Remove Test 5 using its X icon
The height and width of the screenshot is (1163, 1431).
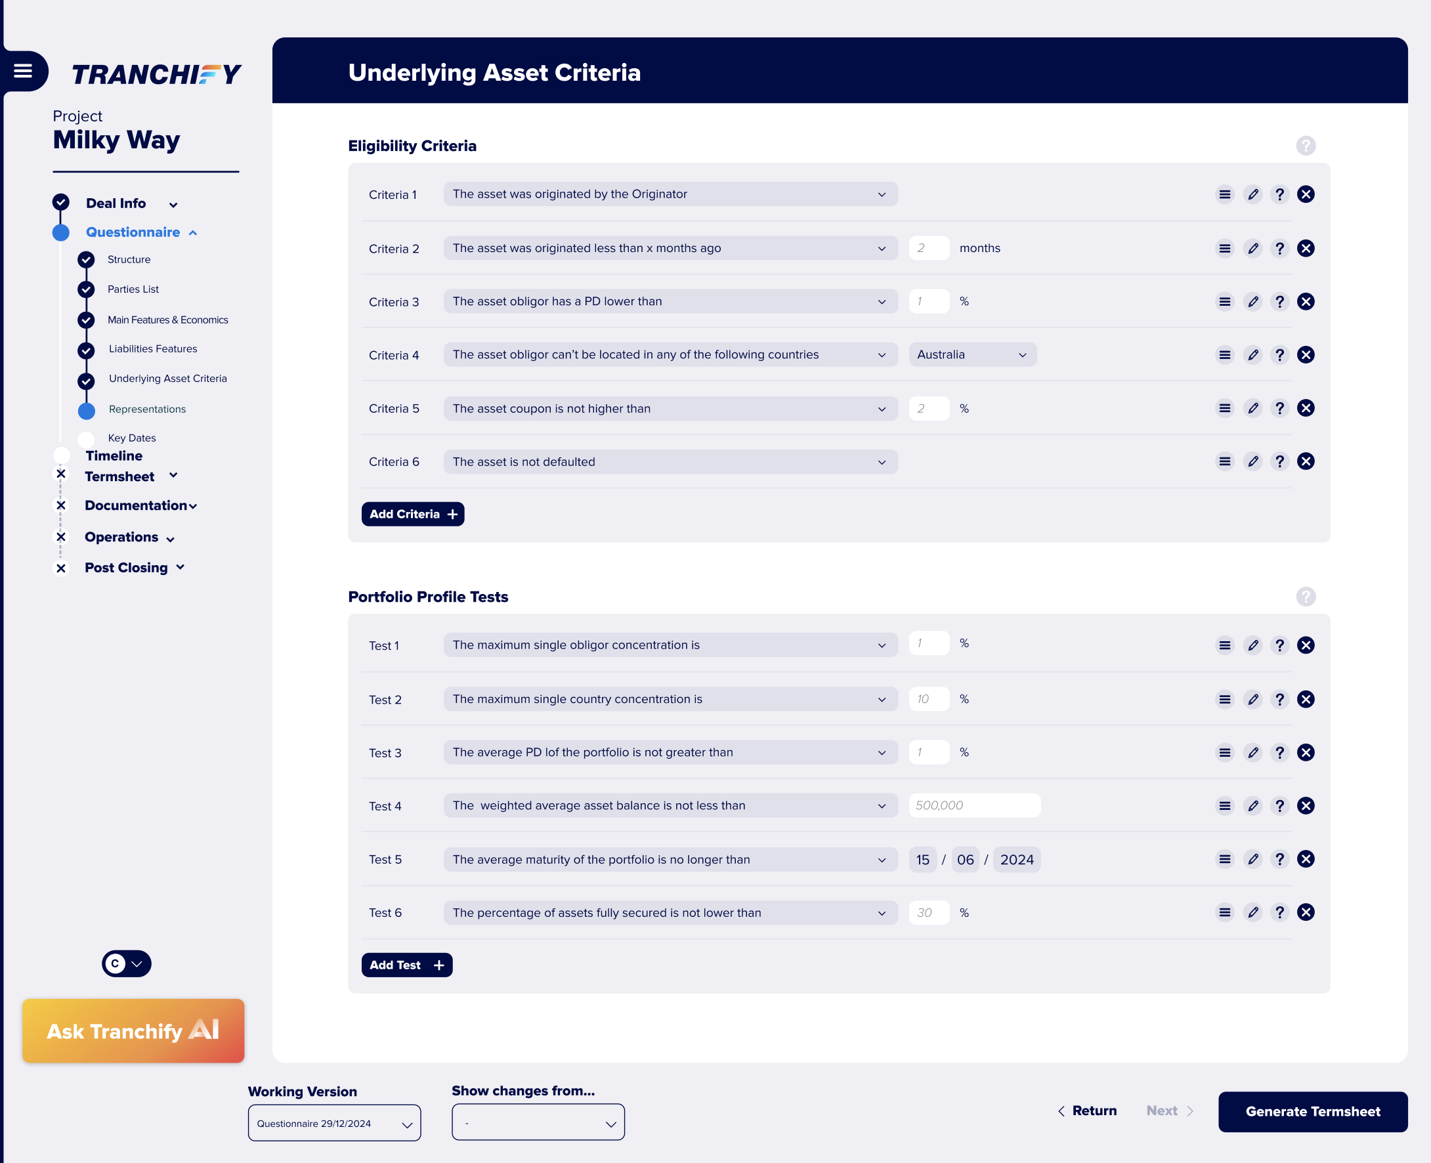pyautogui.click(x=1305, y=859)
